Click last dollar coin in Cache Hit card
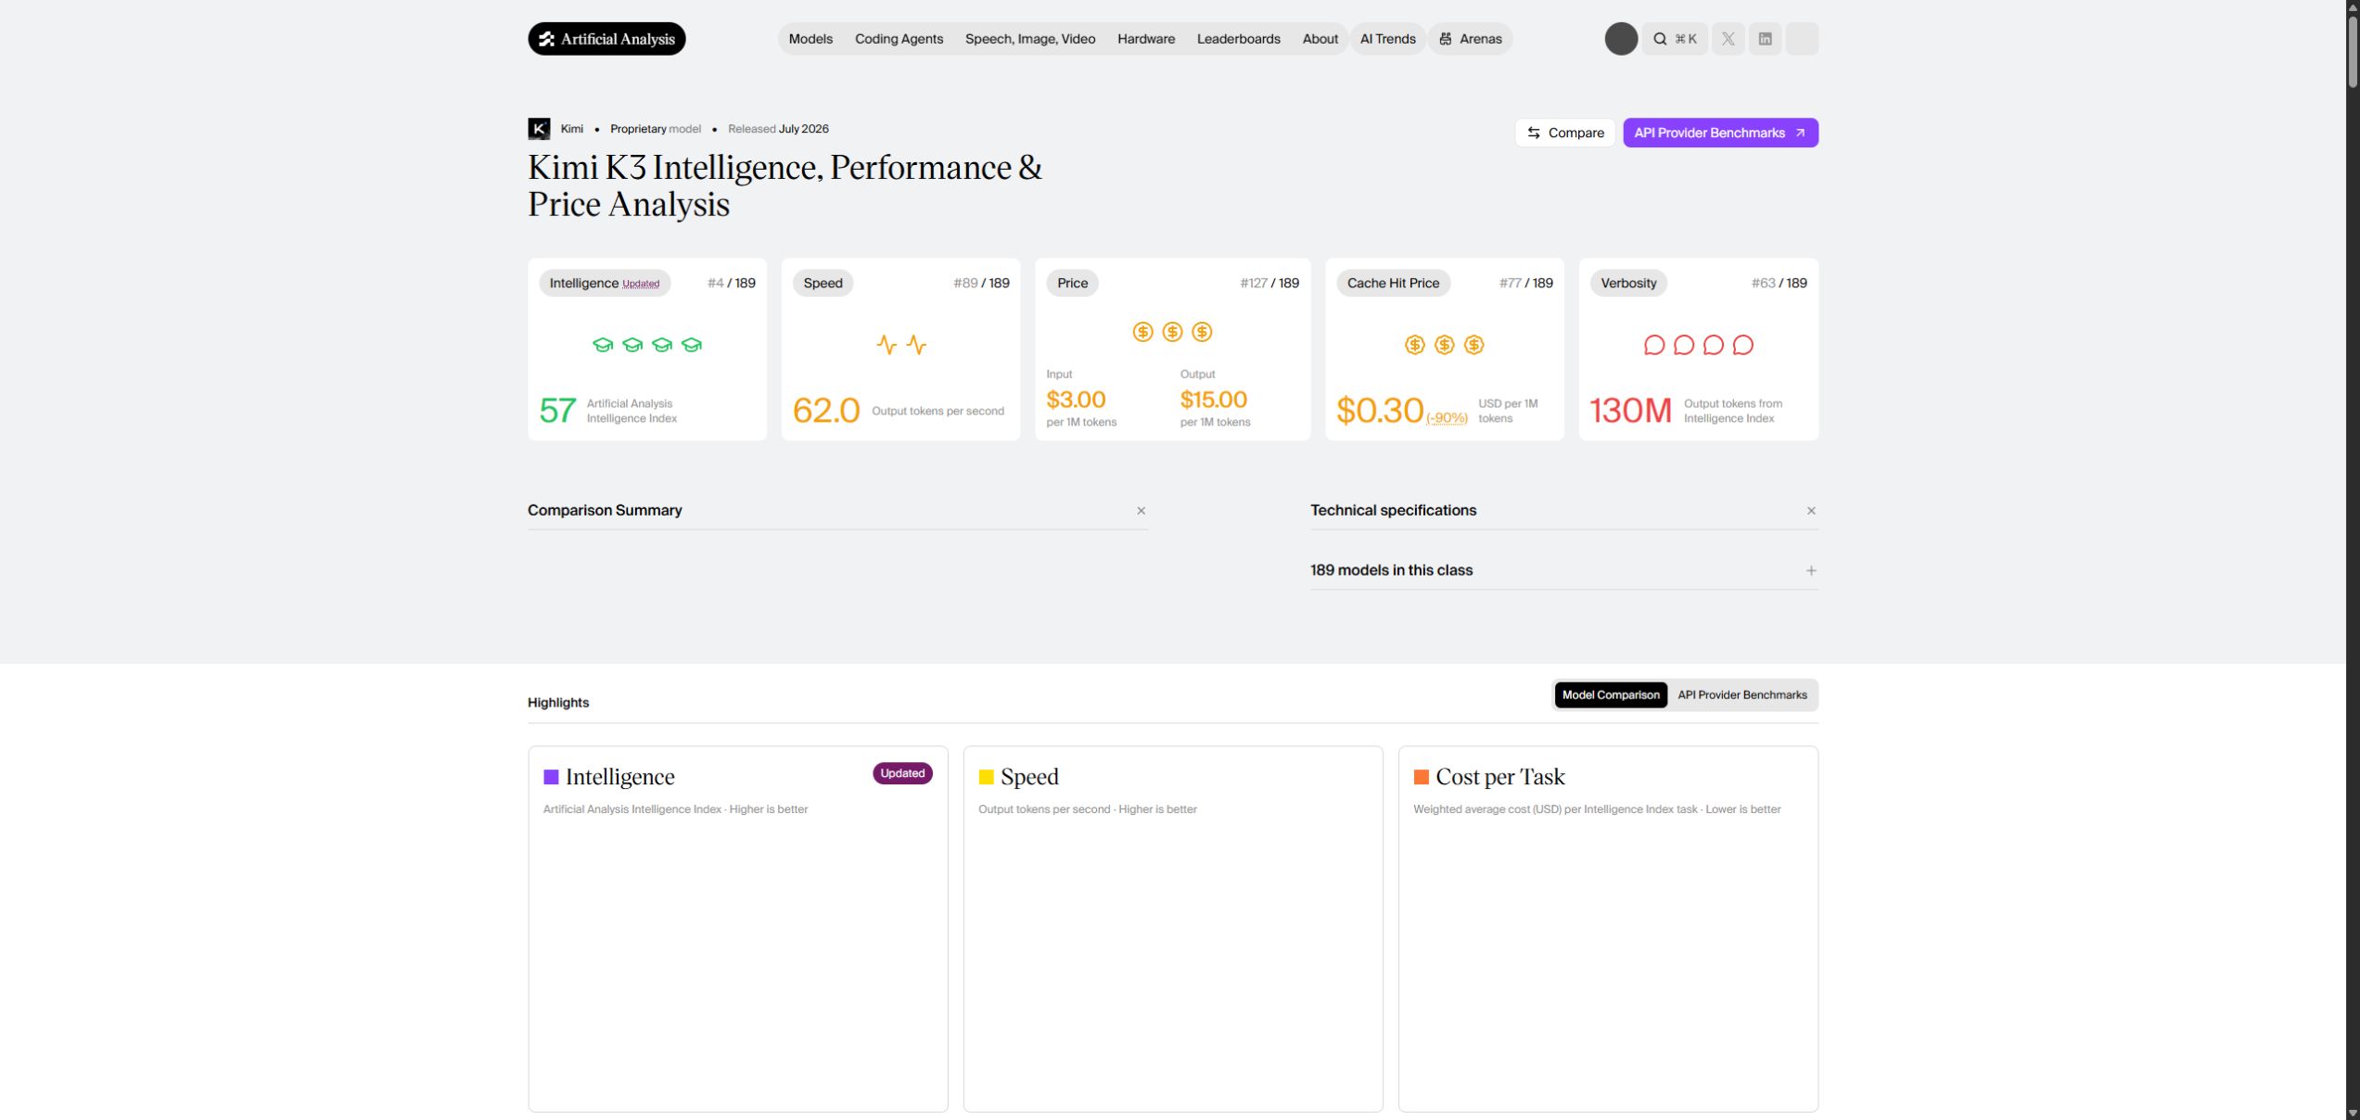This screenshot has height=1120, width=2360. click(x=1473, y=345)
